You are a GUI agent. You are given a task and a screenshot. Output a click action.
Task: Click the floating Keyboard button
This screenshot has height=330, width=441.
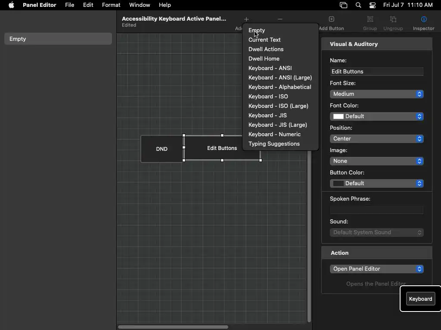420,299
